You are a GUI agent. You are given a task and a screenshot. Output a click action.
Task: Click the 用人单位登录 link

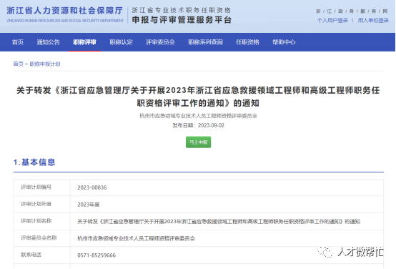[373, 20]
